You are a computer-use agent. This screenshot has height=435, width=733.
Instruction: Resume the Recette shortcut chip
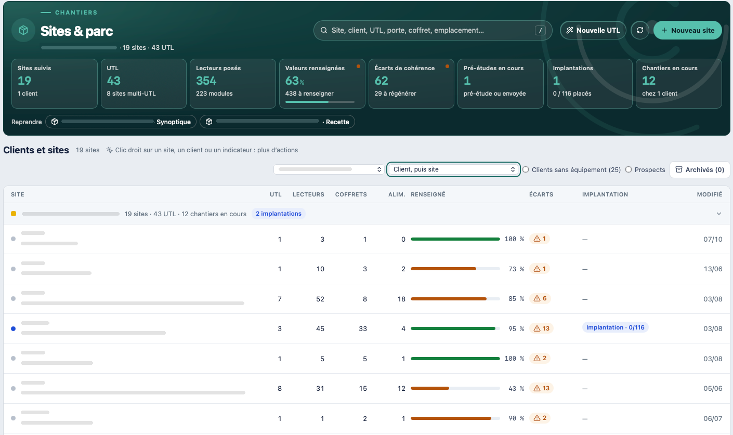click(x=278, y=122)
